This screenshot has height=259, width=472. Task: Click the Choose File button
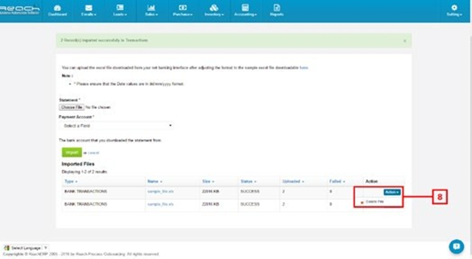(72, 107)
